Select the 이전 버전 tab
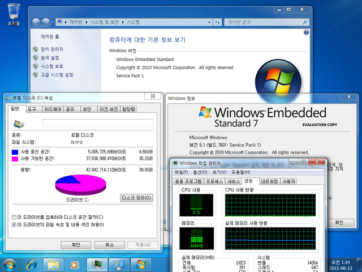Screen dimensions: 362x272 click(109, 109)
